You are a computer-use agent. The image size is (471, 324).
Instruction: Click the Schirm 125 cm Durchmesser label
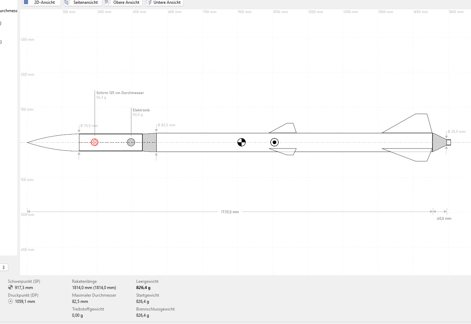[x=120, y=93]
